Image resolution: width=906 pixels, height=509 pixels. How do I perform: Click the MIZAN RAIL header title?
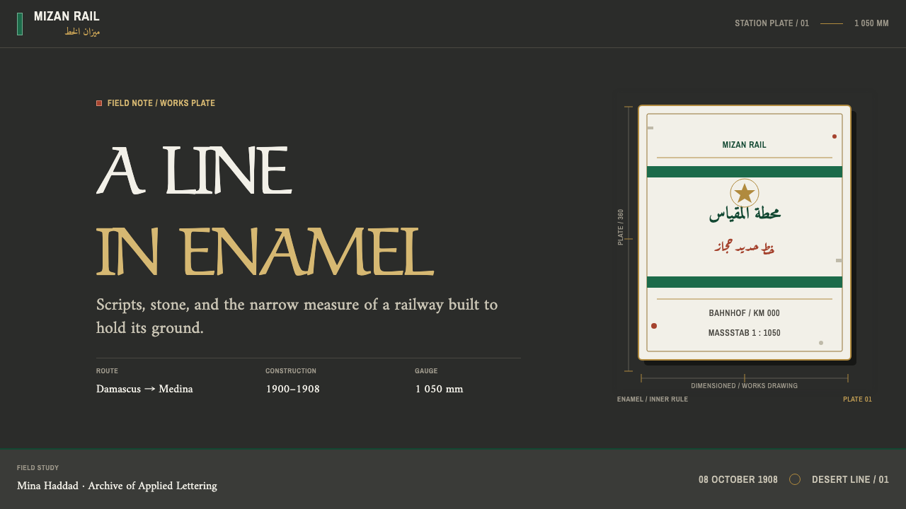pos(67,16)
